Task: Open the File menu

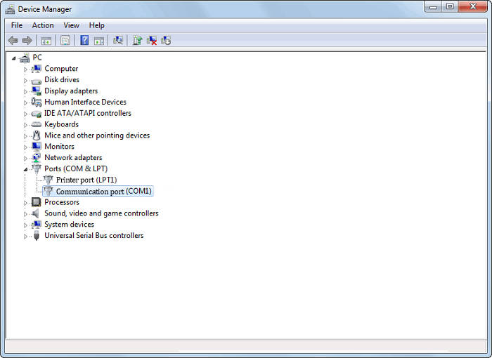Action: click(17, 25)
